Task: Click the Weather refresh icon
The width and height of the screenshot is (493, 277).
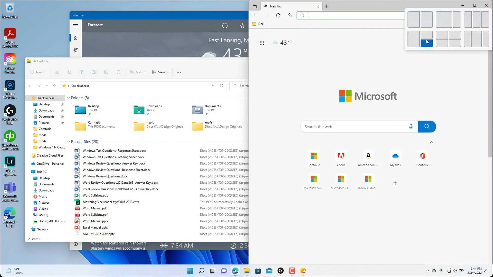Action: (225, 25)
